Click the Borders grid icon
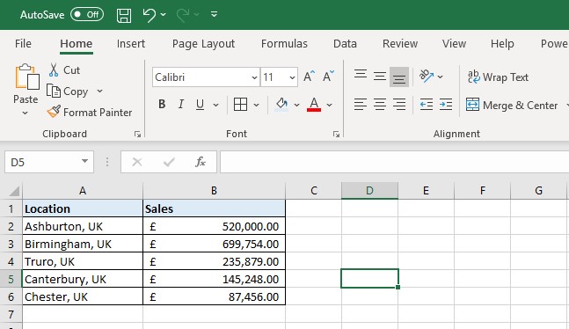This screenshot has height=329, width=569. coord(240,105)
